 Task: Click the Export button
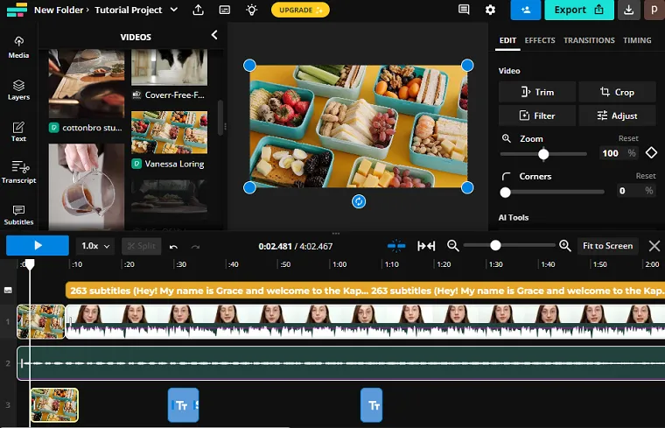578,10
